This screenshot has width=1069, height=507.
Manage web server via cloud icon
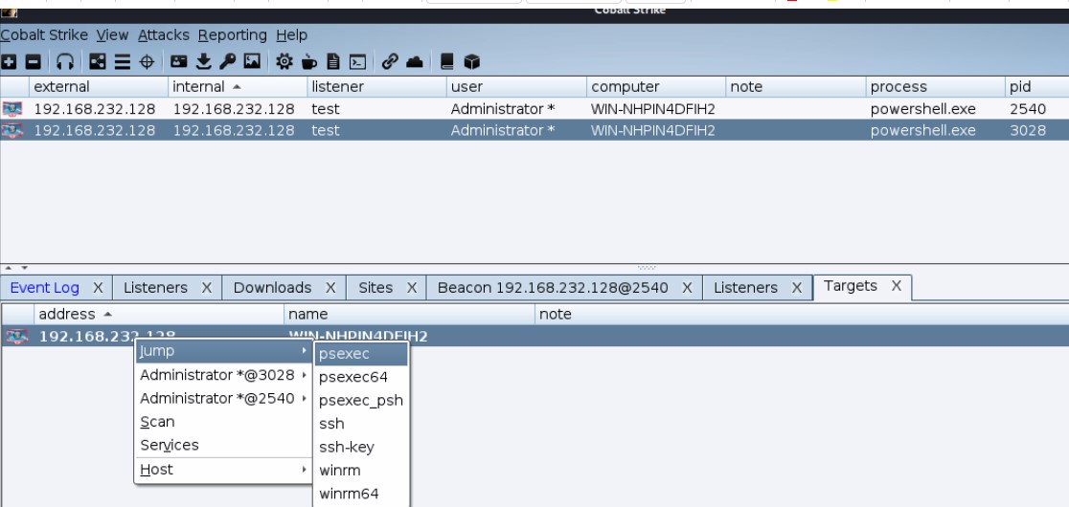point(415,62)
